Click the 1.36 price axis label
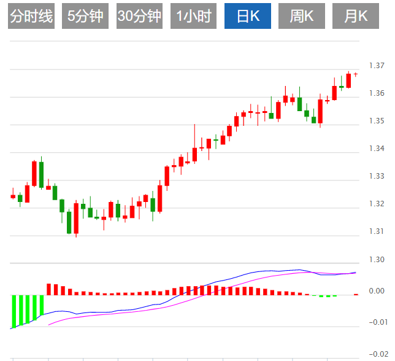The height and width of the screenshot is (361, 395). click(377, 93)
